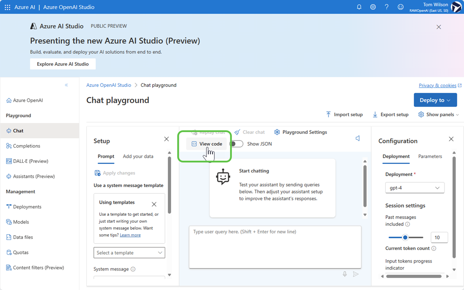This screenshot has height=290, width=464.
Task: Toggle the Show JSON switch
Action: point(237,144)
